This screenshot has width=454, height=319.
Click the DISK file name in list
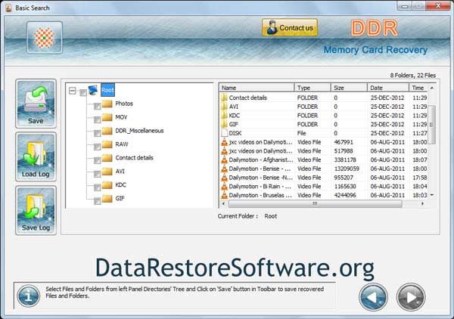click(235, 133)
